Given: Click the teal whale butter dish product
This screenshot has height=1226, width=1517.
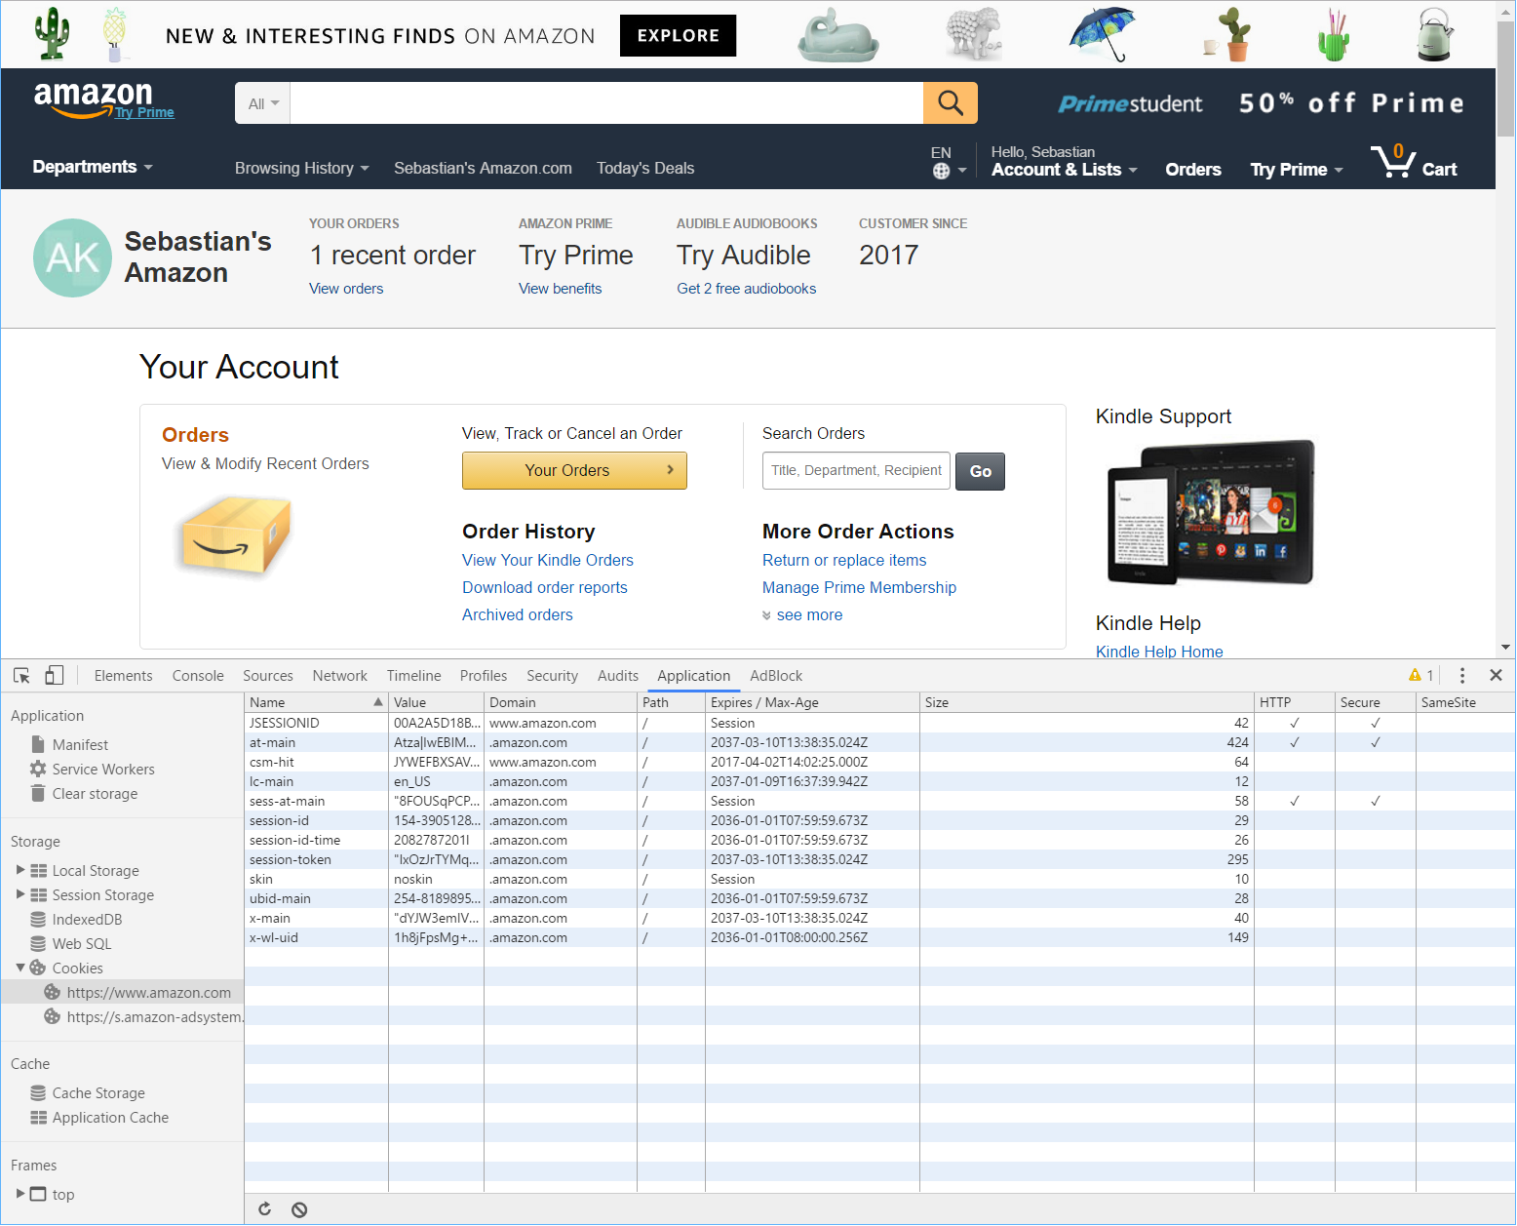Looking at the screenshot, I should click(x=837, y=35).
